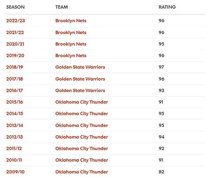Image resolution: width=209 pixels, height=177 pixels.
Task: Click the SEASON column header
Action: pyautogui.click(x=15, y=7)
